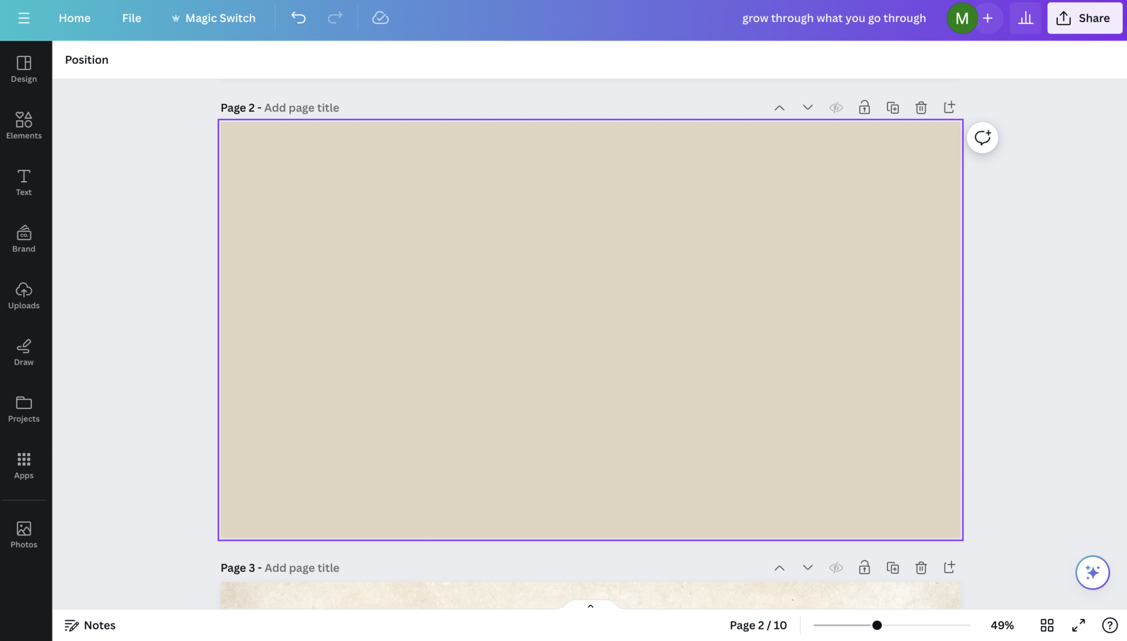The image size is (1127, 641).
Task: Collapse the bottom toolbar arrow
Action: coord(589,606)
